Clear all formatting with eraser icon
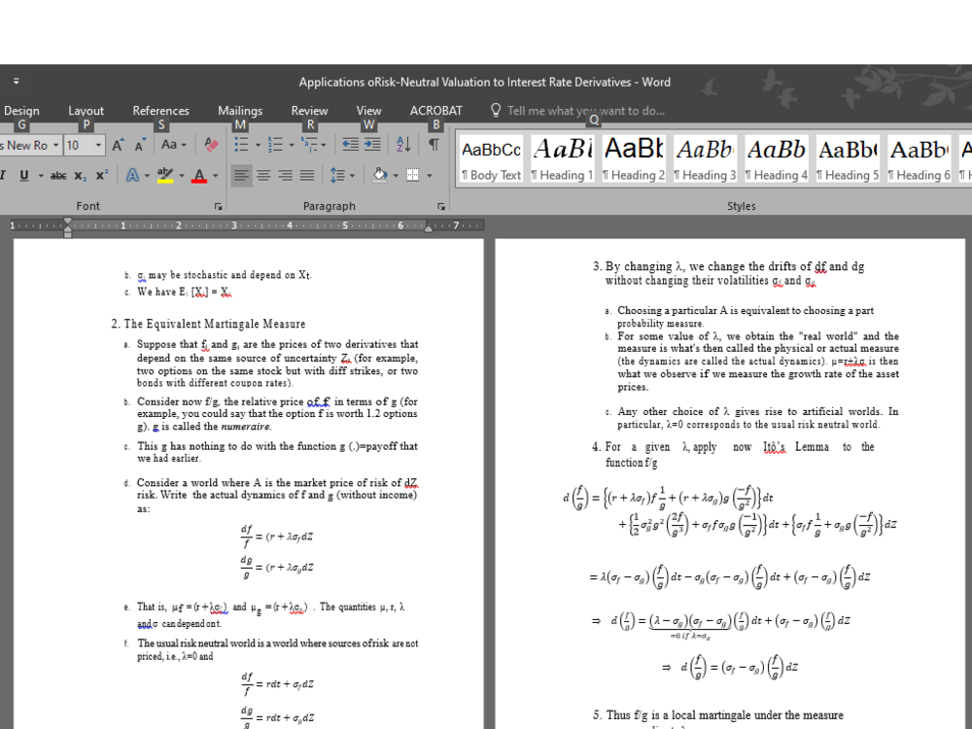Image resolution: width=972 pixels, height=729 pixels. click(211, 145)
